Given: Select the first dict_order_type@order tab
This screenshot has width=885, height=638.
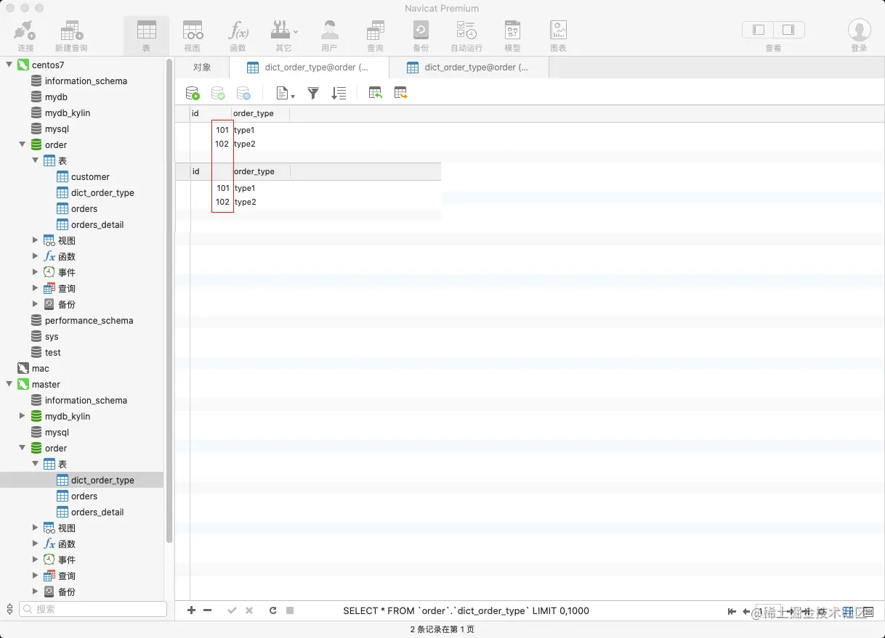Looking at the screenshot, I should coord(309,68).
